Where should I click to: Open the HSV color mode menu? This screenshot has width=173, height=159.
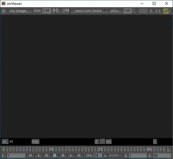point(109,141)
